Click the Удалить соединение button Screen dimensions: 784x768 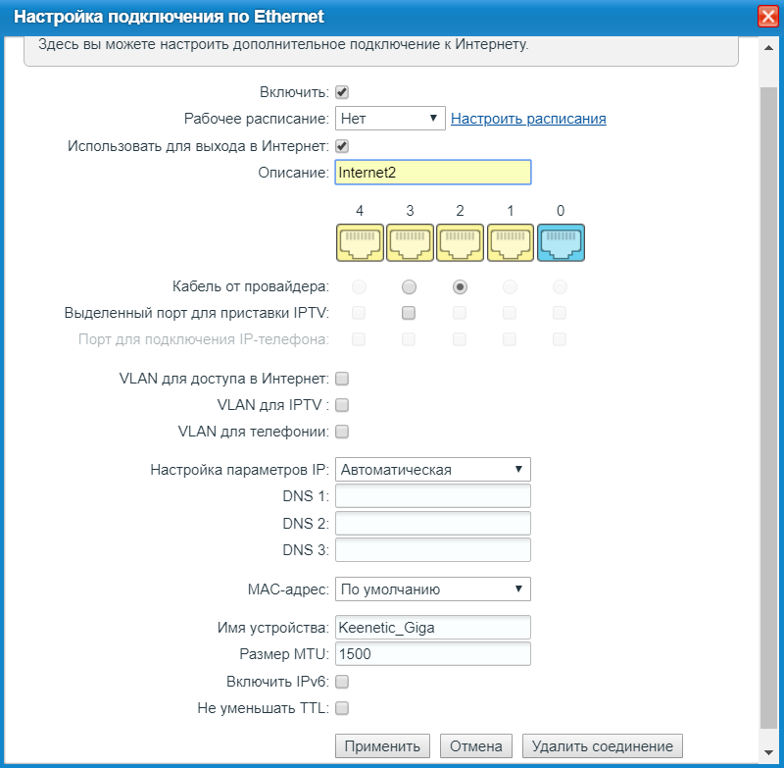602,746
